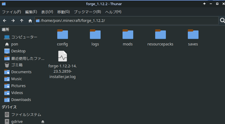Screen dimensions: 225x124
Task: Open 'gdrive' label in sidebar
Action: 17,121
